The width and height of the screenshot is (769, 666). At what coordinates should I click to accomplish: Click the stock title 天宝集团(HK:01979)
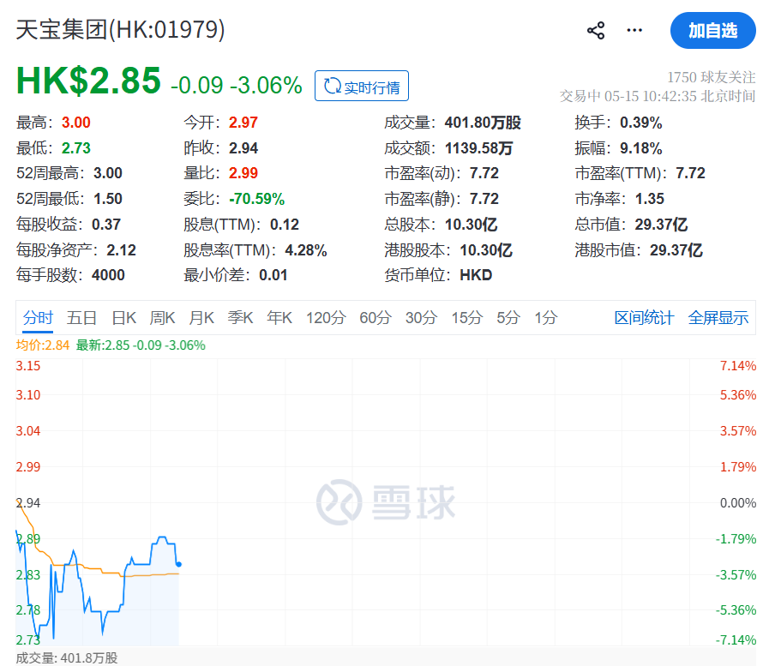121,29
